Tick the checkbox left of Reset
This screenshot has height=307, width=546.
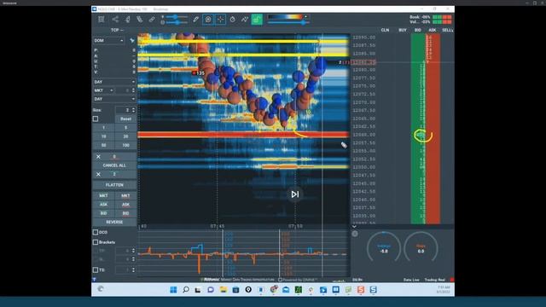click(x=96, y=119)
